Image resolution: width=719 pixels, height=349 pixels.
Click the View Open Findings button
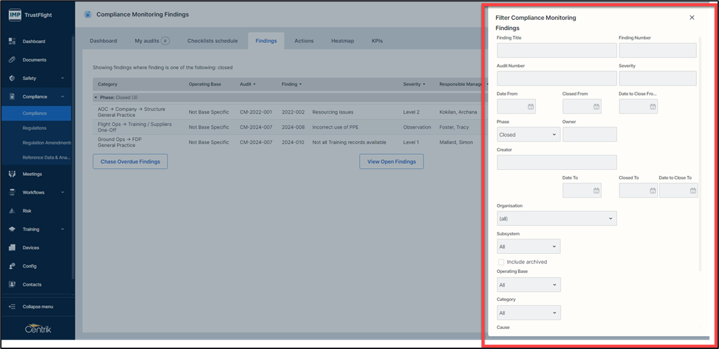click(391, 161)
